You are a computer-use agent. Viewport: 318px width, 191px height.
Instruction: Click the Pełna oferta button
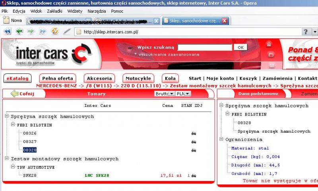tap(58, 78)
